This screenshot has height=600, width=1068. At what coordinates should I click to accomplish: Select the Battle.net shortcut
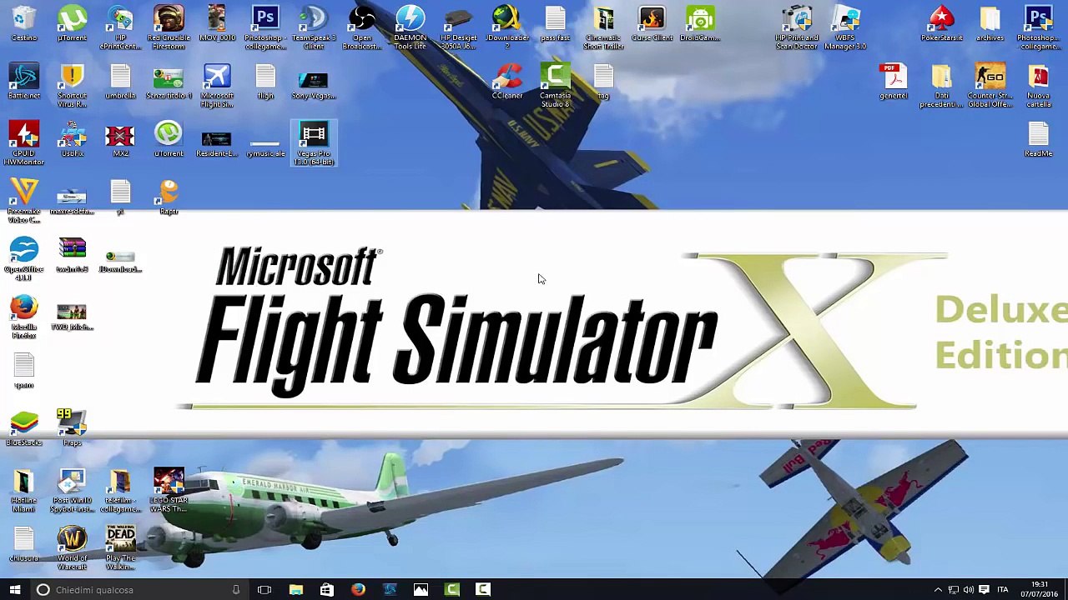pyautogui.click(x=24, y=82)
